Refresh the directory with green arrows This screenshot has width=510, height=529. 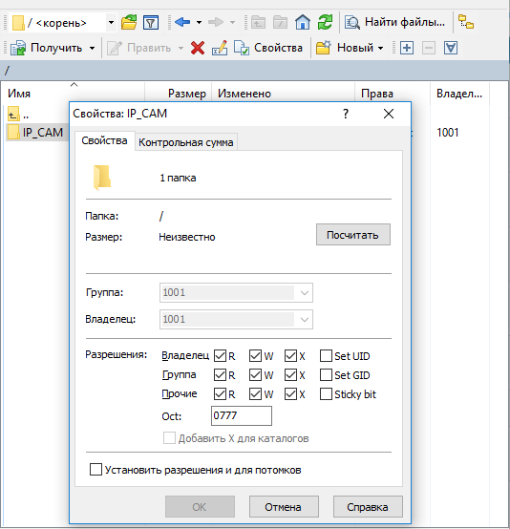click(325, 23)
